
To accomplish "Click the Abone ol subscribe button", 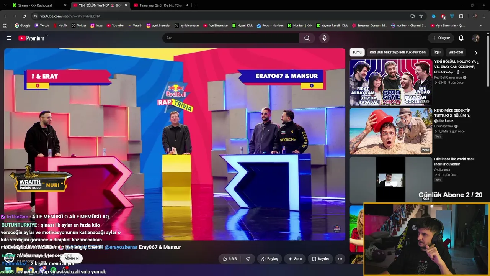I will pos(72,258).
